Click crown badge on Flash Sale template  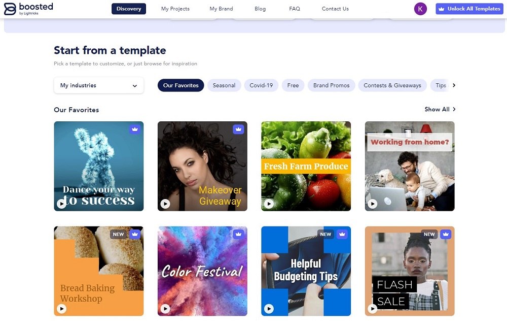(x=446, y=234)
